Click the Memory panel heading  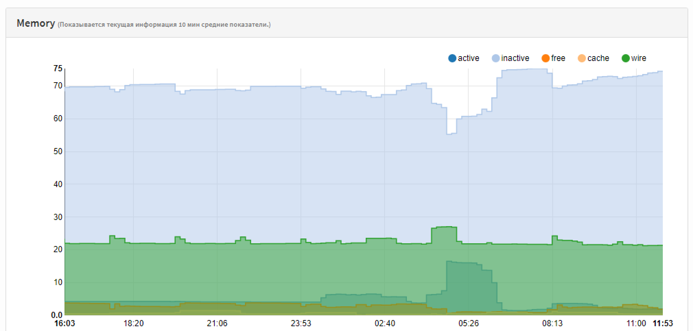click(36, 23)
